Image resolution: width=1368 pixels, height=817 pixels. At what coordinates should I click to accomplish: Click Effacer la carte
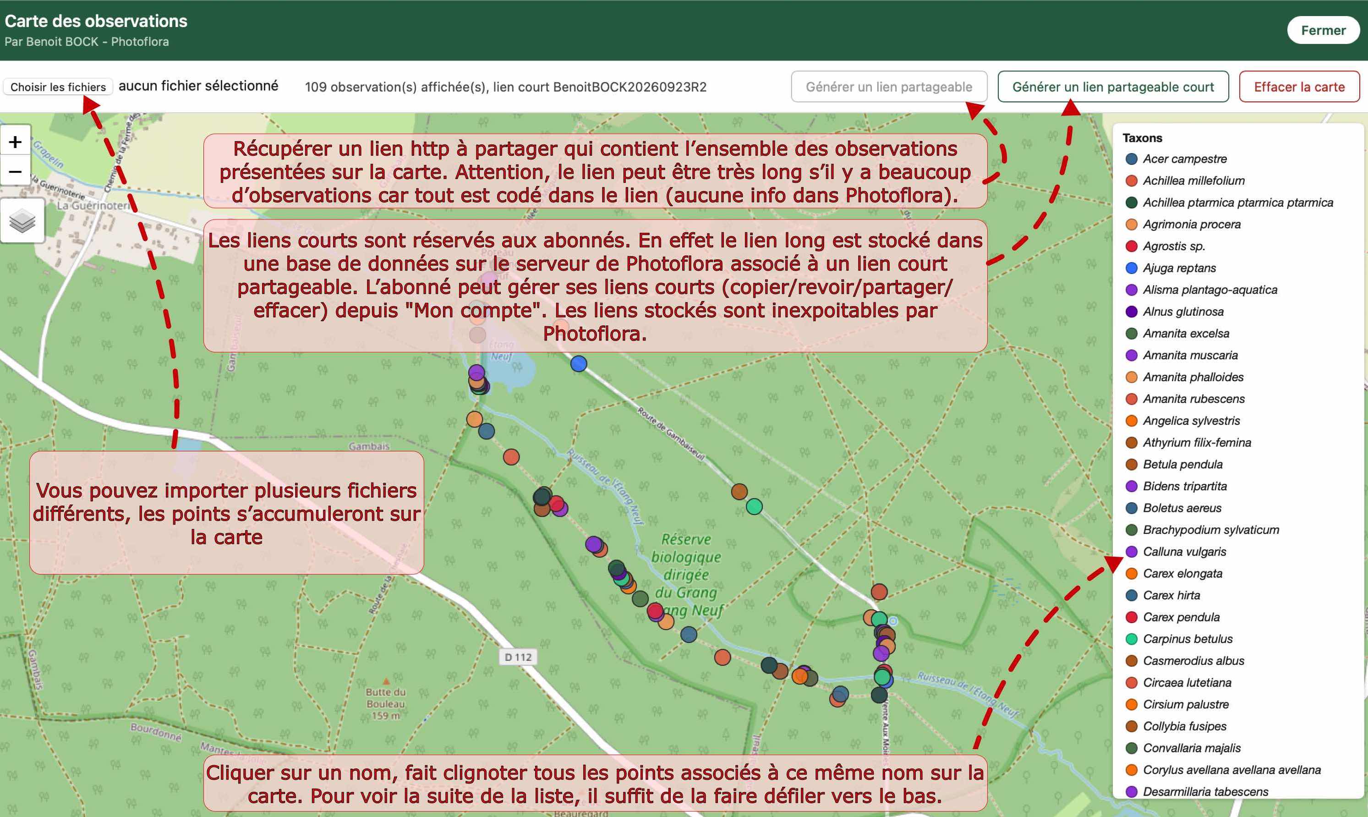pyautogui.click(x=1299, y=87)
